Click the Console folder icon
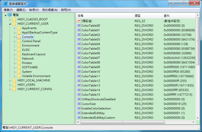The width and height of the screenshot is (202, 132). coord(19,37)
